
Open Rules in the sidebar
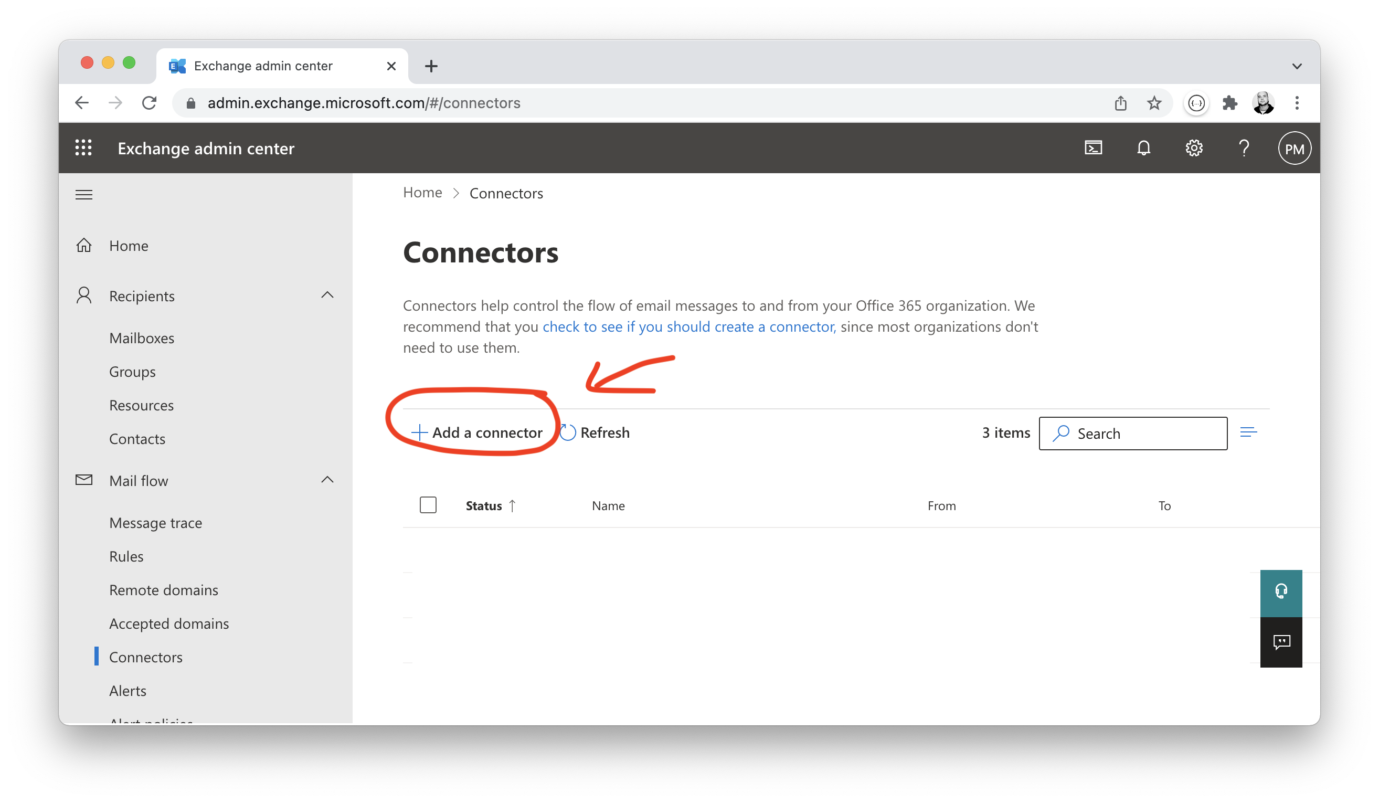click(126, 557)
